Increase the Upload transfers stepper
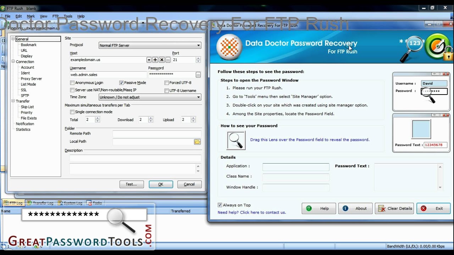The height and width of the screenshot is (255, 454). (193, 118)
